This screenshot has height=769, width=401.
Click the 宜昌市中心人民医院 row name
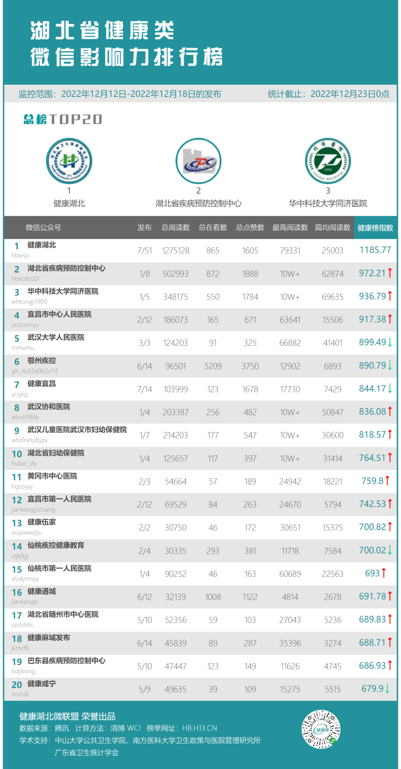coord(59,314)
